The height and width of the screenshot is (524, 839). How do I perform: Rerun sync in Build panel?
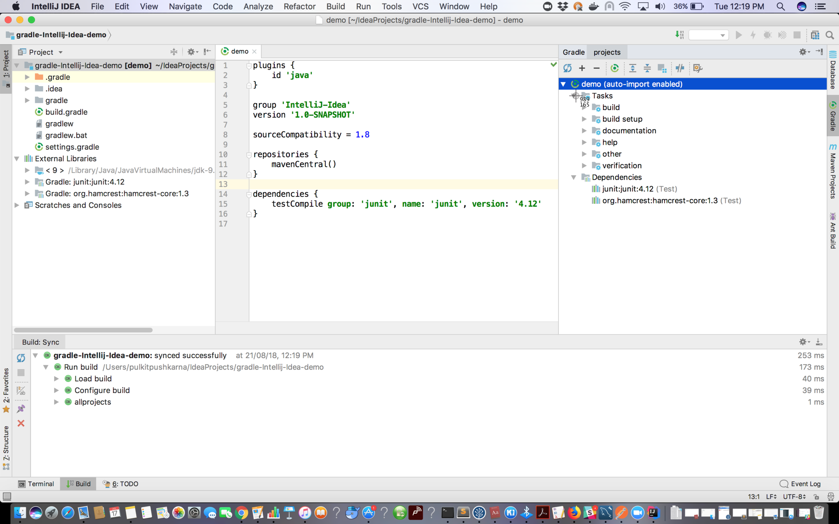21,358
